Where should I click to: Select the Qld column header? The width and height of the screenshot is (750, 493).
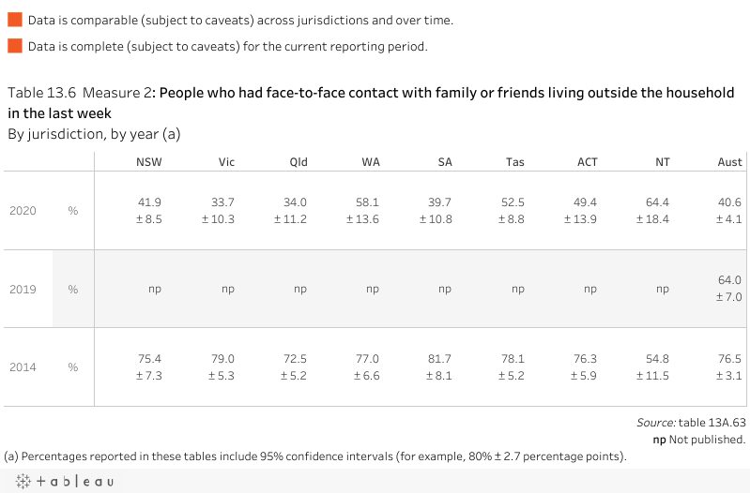(x=298, y=162)
